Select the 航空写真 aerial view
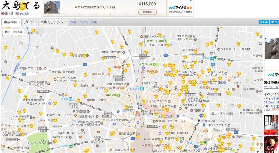279x153 pixels. [x=17, y=32]
